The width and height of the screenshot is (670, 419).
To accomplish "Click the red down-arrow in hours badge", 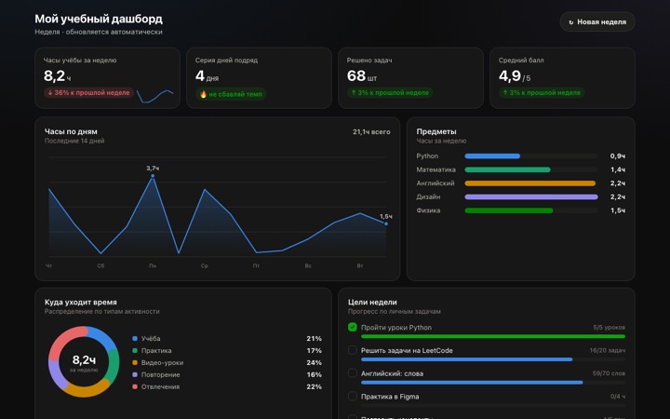I will pyautogui.click(x=50, y=93).
